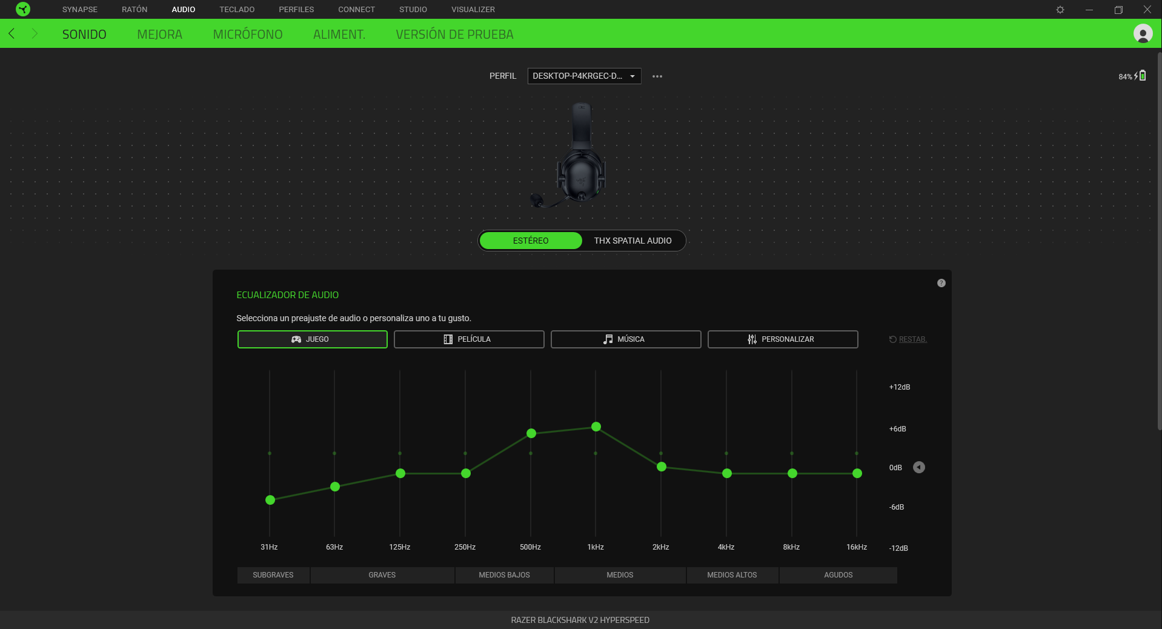Click the ECUALIZADOR DE AUDIO heading
Viewport: 1162px width, 629px height.
click(287, 295)
